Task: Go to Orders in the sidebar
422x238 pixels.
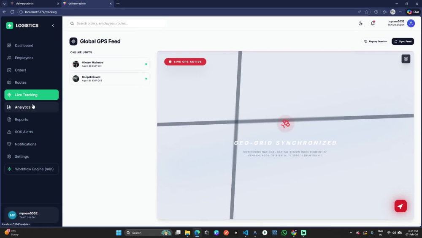Action: click(32, 70)
